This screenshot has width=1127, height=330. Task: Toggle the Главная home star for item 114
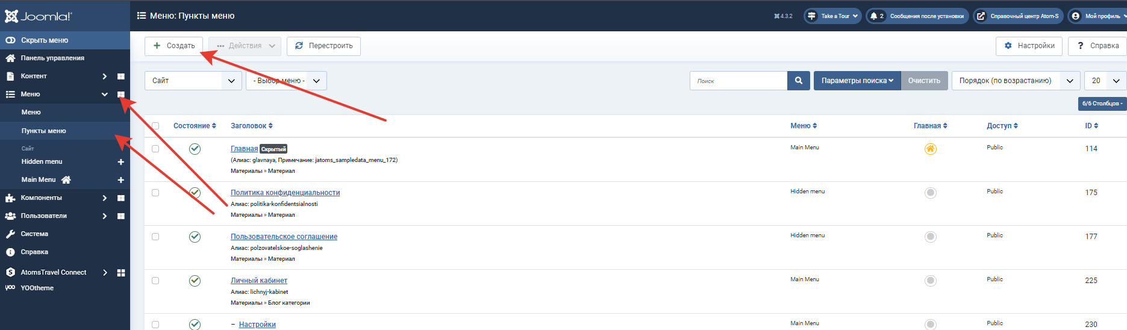click(931, 149)
